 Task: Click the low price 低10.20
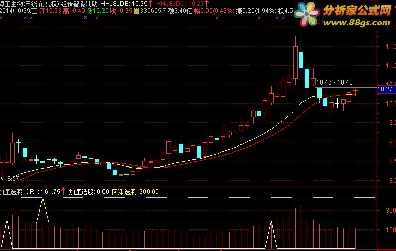[x=97, y=11]
